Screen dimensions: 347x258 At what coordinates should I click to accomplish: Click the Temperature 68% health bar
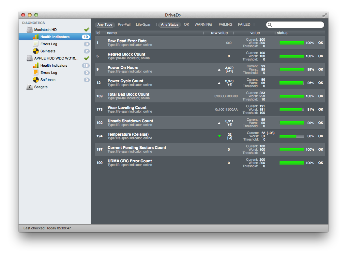292,136
